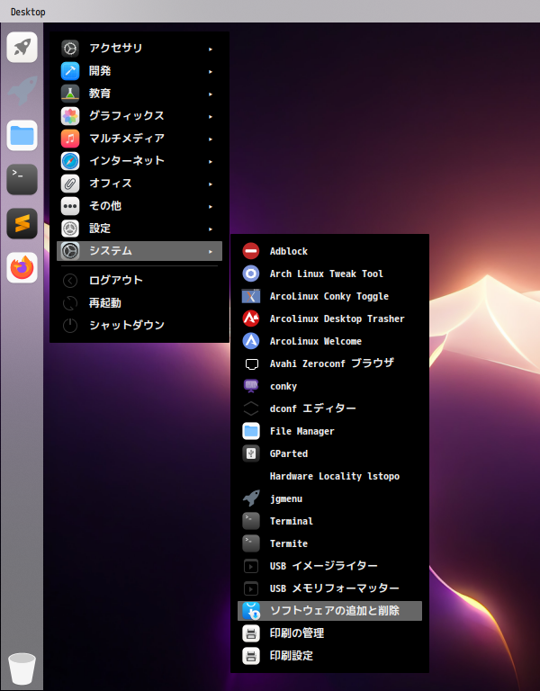
Task: Expand the インターネット submenu arrow
Action: tap(211, 161)
